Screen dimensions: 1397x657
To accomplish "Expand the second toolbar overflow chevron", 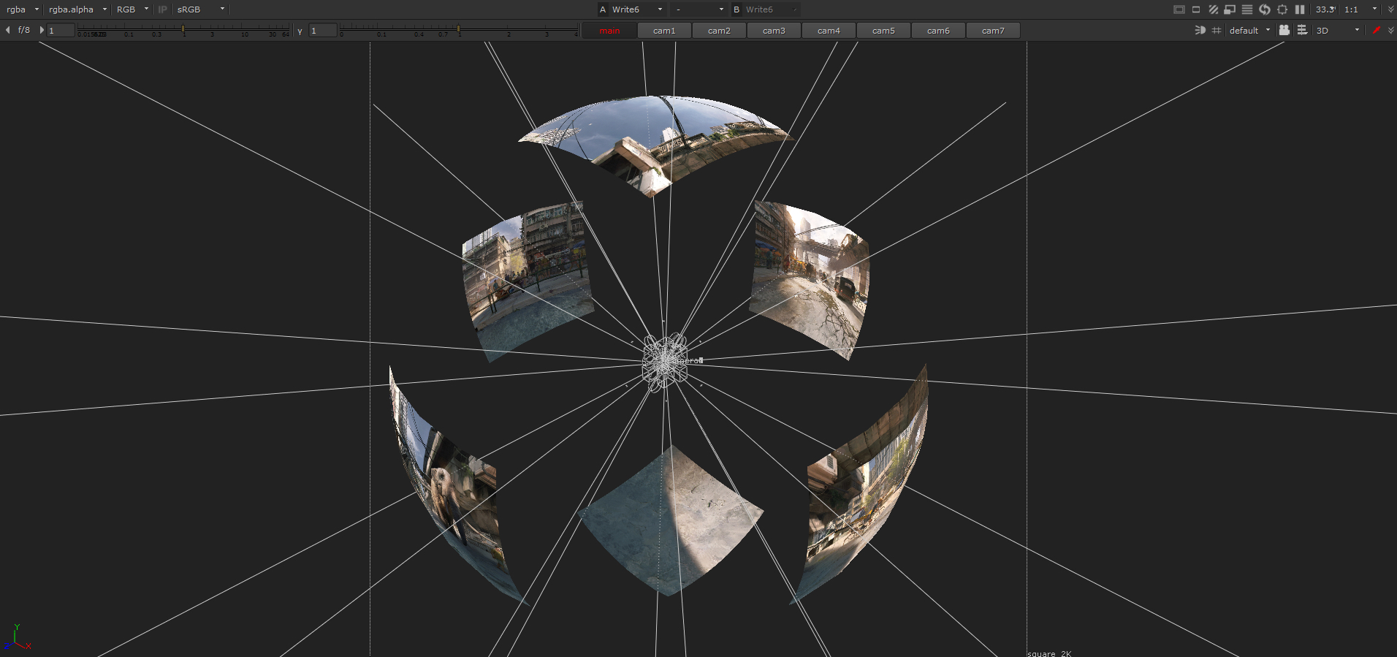I will pos(1390,30).
